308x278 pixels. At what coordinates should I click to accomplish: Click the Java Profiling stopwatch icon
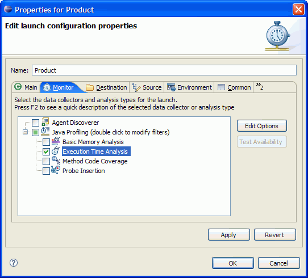pyautogui.click(x=45, y=132)
